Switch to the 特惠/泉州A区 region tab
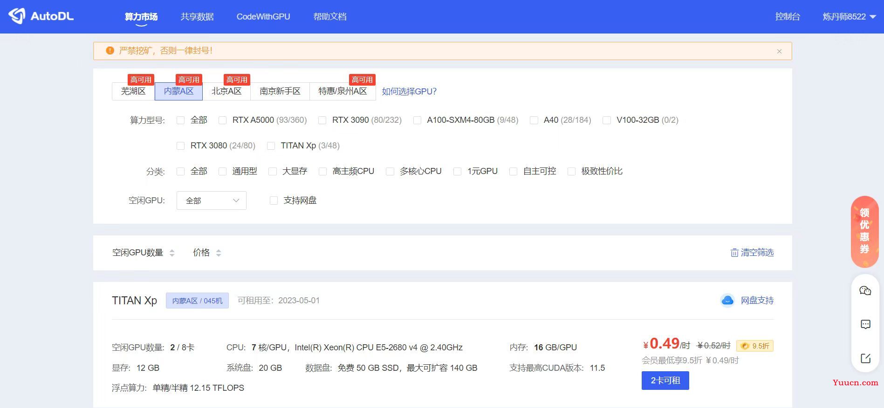 pos(343,91)
